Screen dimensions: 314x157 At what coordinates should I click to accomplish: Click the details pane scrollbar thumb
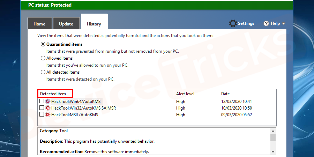[273, 137]
